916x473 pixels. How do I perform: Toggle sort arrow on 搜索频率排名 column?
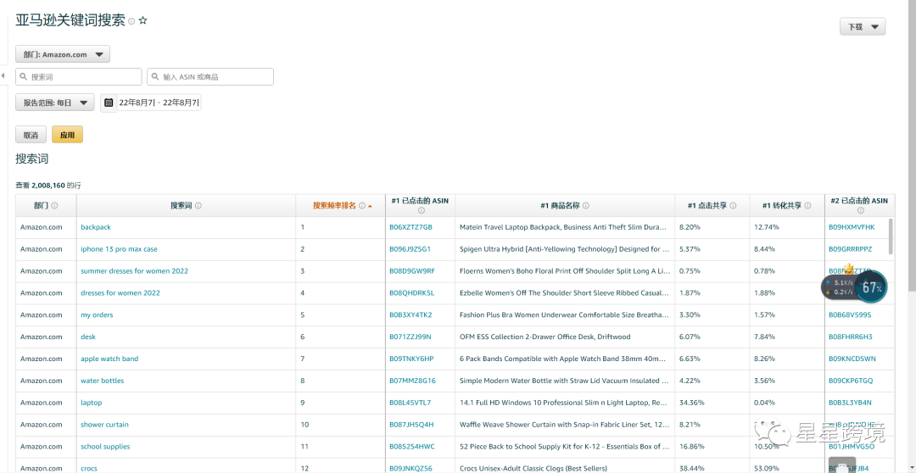click(x=370, y=206)
